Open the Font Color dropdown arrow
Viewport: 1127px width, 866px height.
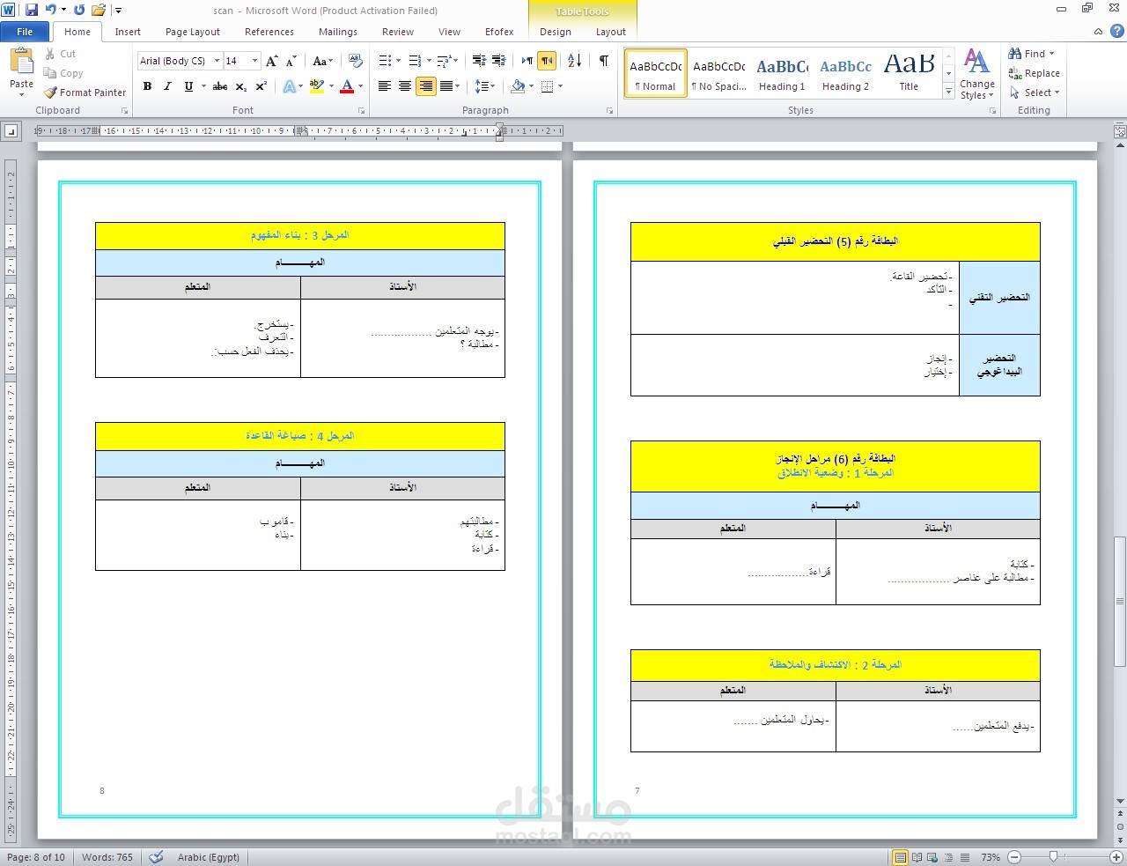[360, 86]
